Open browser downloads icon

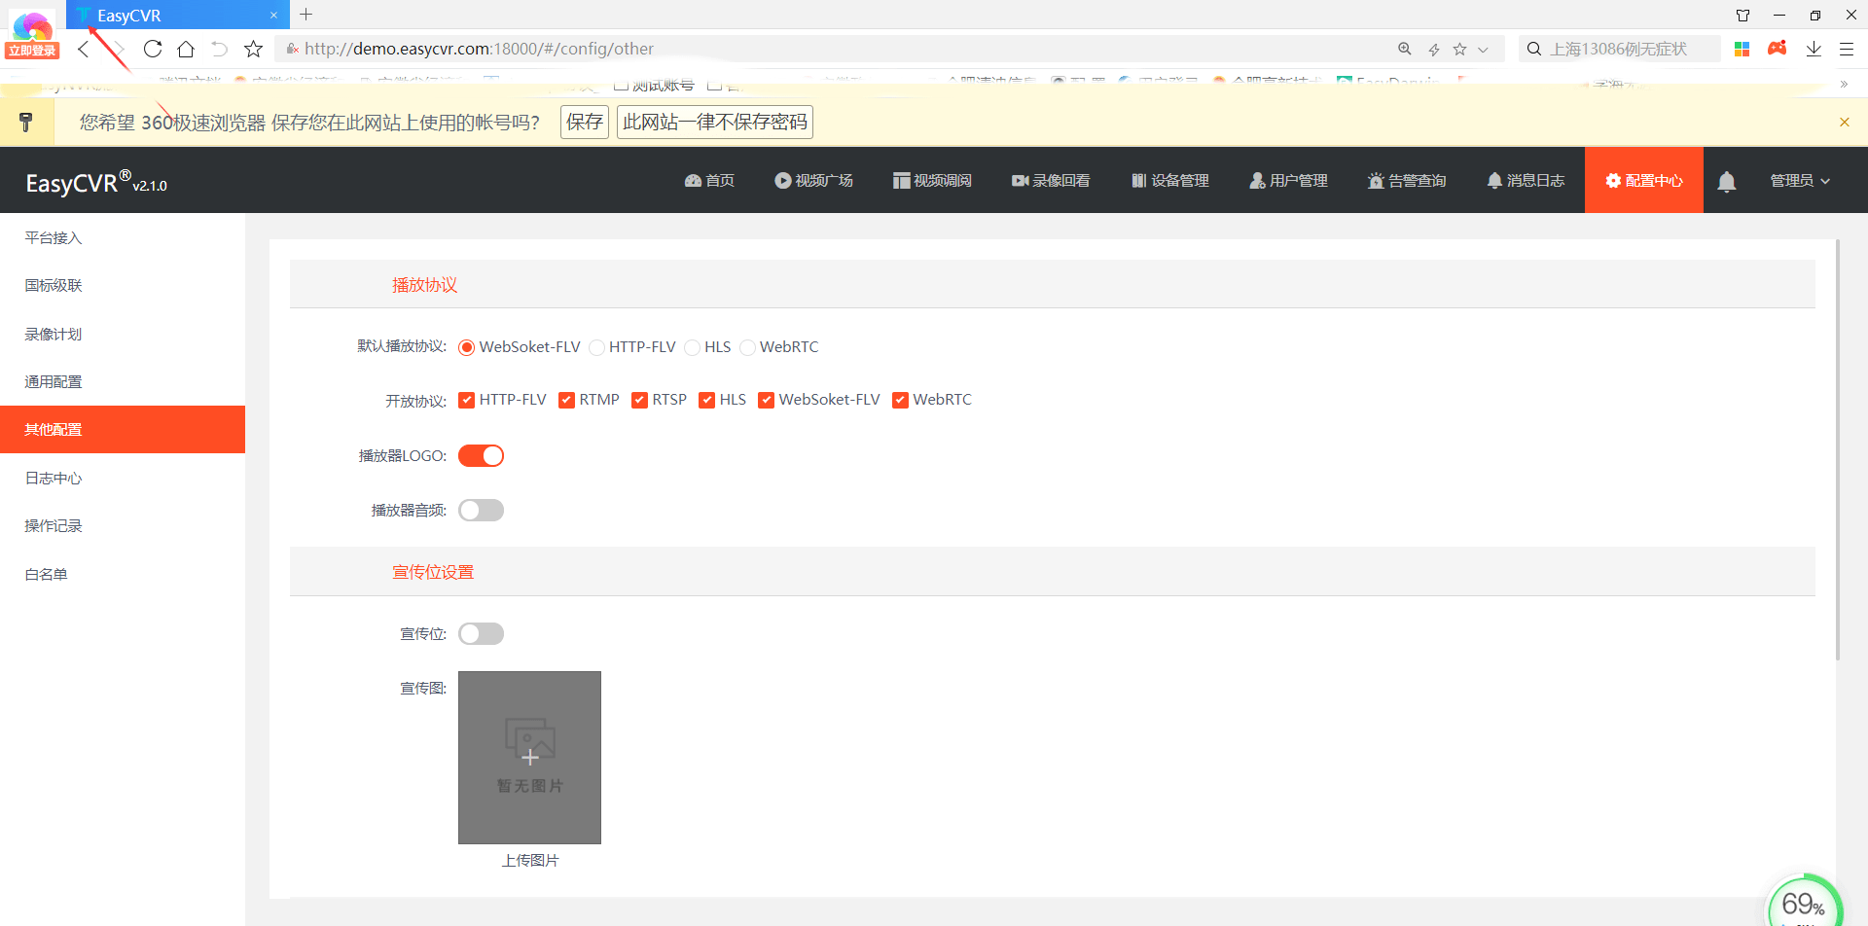[x=1814, y=49]
